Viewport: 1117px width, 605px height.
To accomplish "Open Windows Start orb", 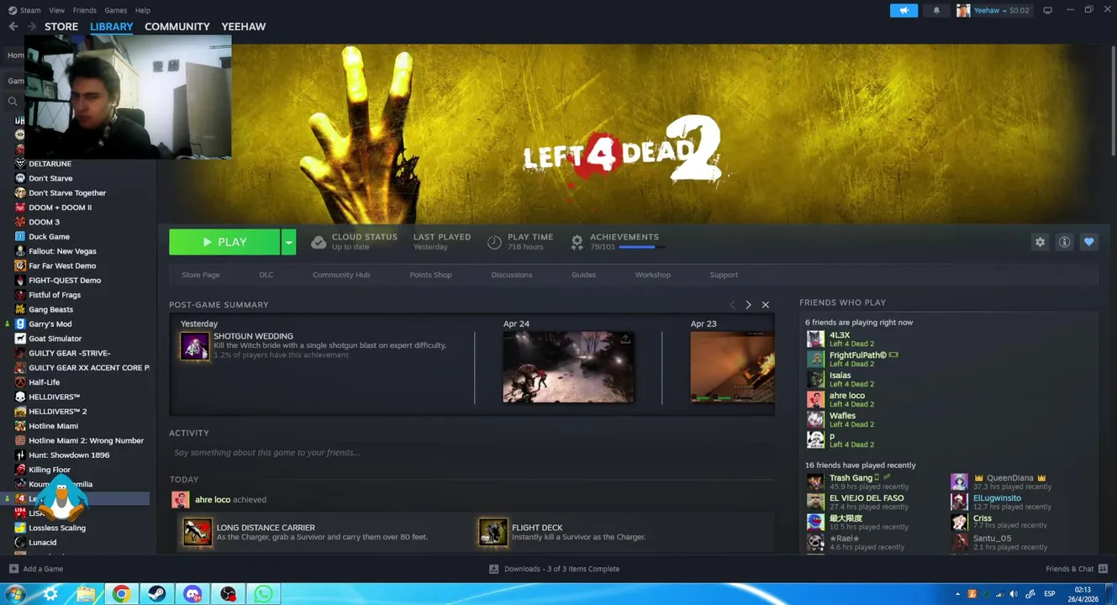I will [x=14, y=594].
